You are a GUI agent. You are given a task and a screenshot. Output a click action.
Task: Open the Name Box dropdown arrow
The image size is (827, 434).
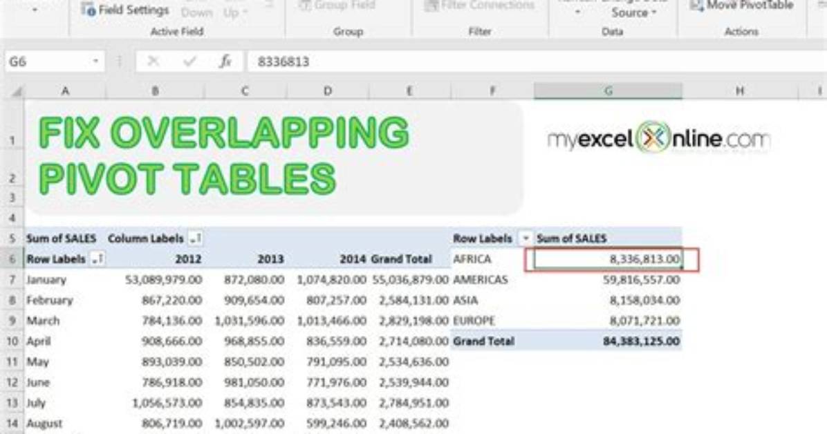point(95,62)
